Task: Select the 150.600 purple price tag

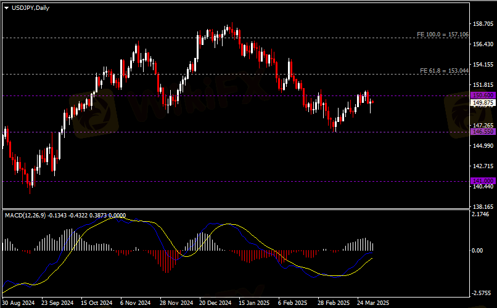Action: point(483,95)
